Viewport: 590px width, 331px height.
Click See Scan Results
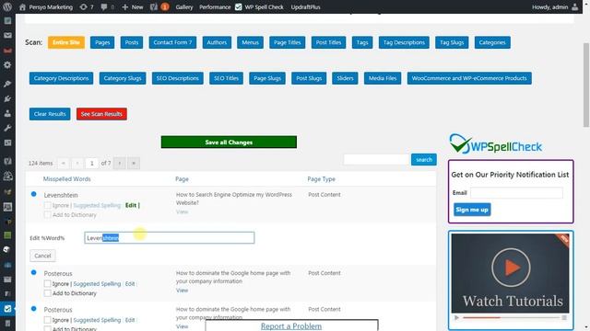[x=101, y=114]
